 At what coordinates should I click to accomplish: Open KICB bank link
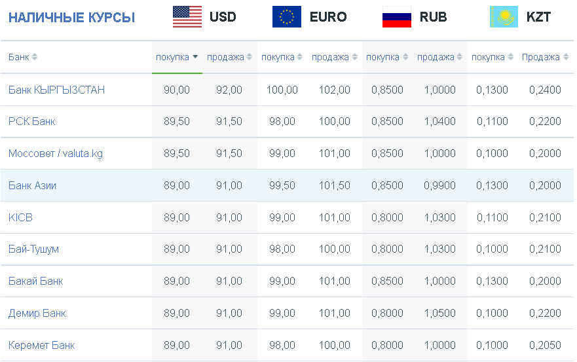pos(20,217)
